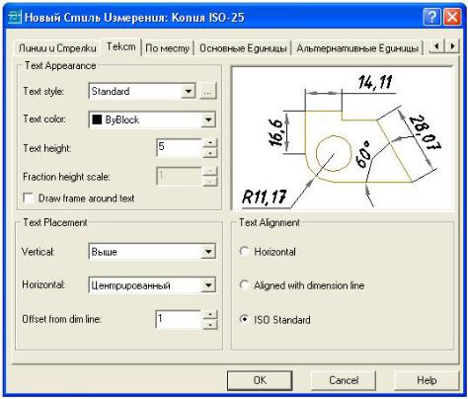Click the 'Vertical:' label
Screen dimensions: 468x399
click(39, 252)
